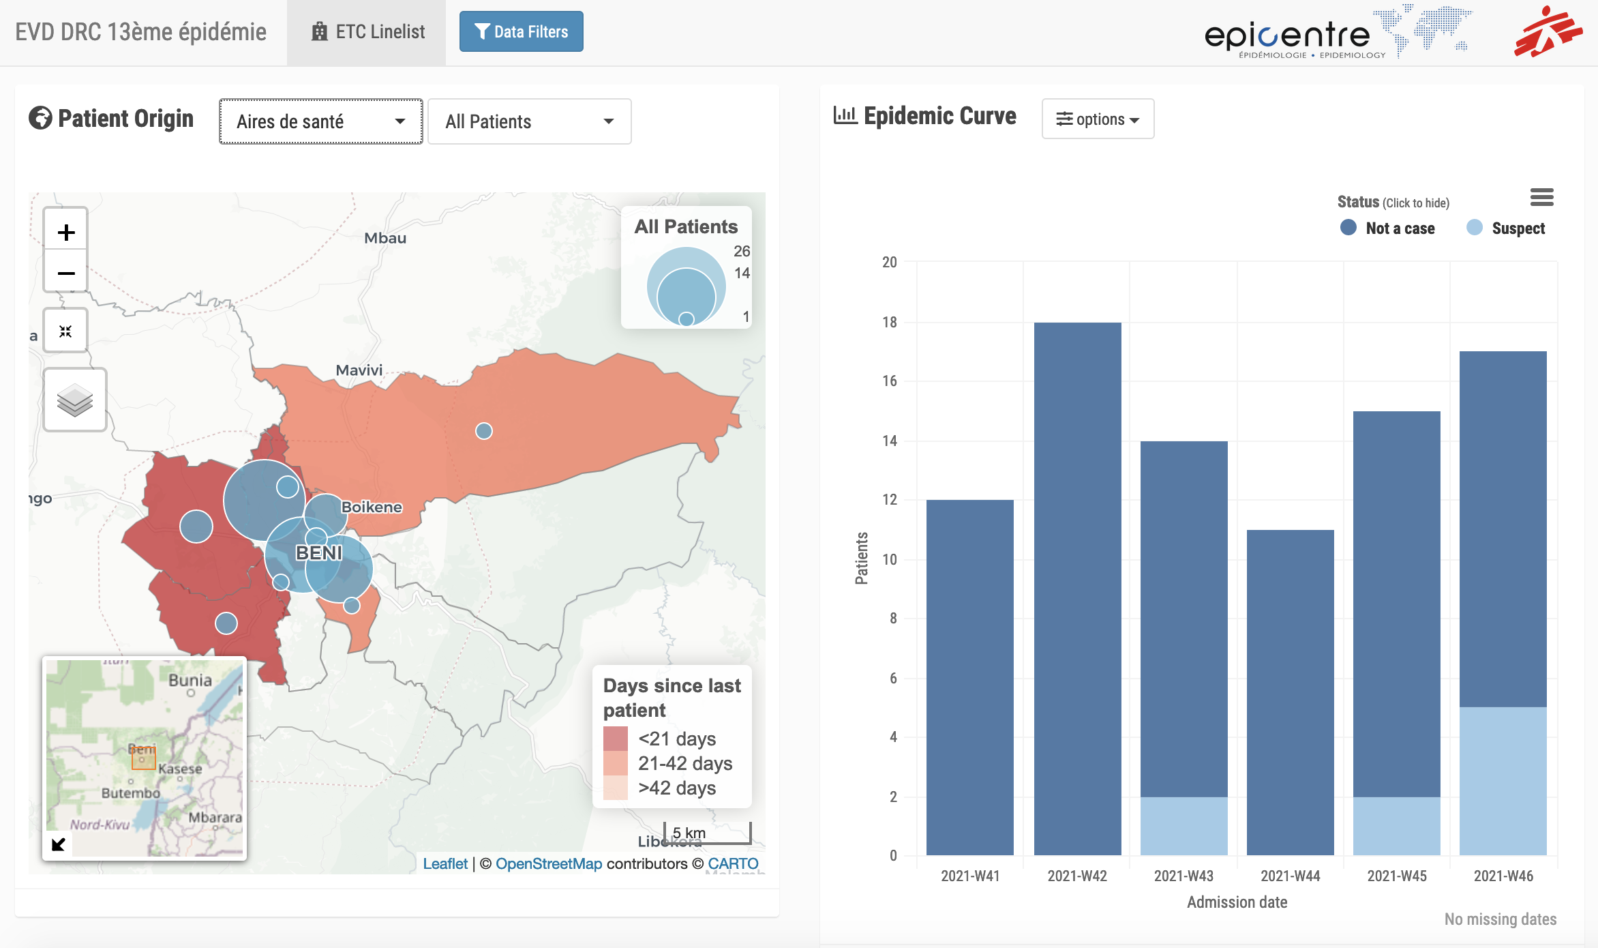Click the Patient Origin globe icon
The image size is (1598, 948).
40,118
